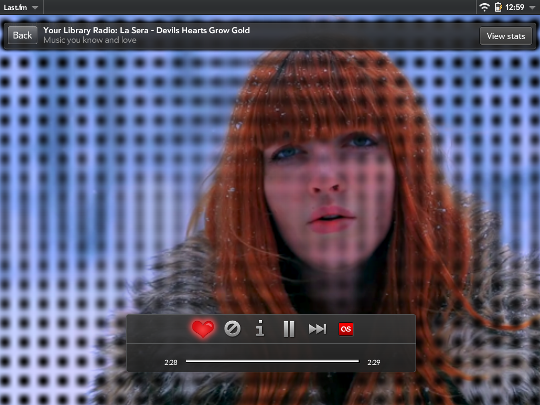Image resolution: width=540 pixels, height=405 pixels.
Task: Click the subtitle Music you know and love
Action: (90, 40)
